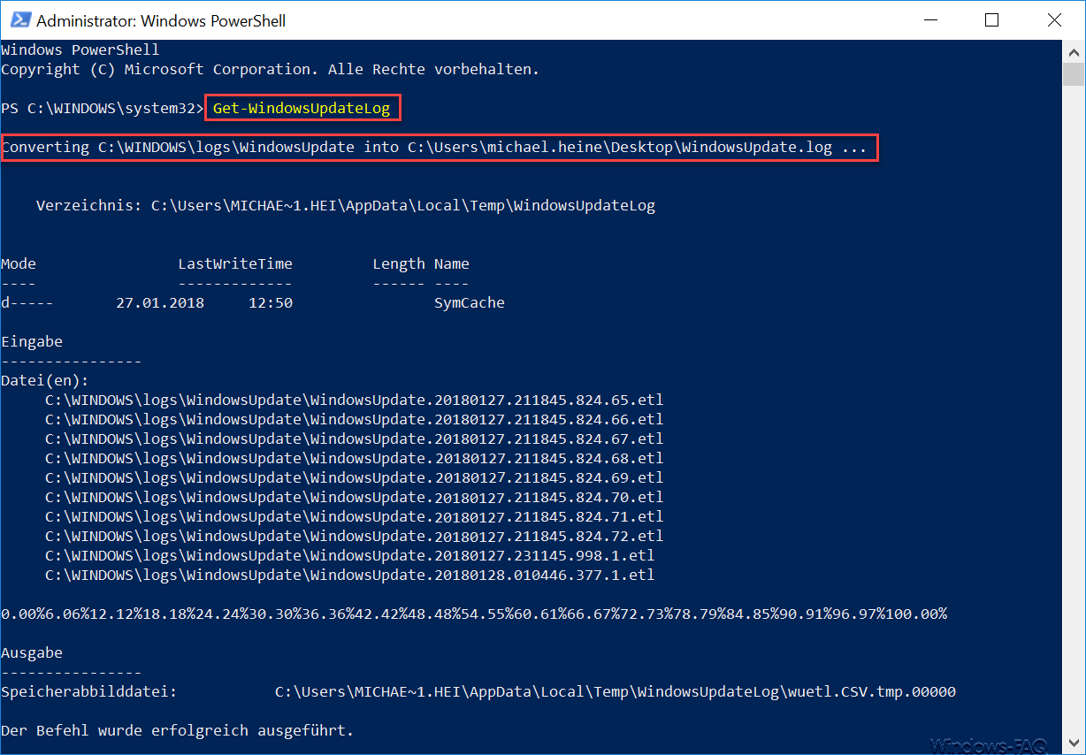Click the date '27.01.2018'
1086x755 pixels.
160,302
